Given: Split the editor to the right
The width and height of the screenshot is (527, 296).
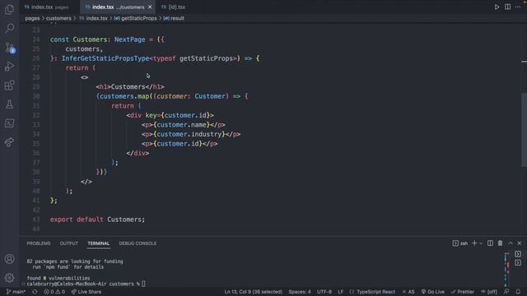Looking at the screenshot, I should (x=507, y=7).
